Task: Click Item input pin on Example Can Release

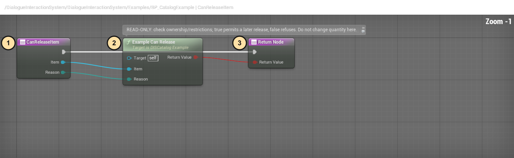Action: pos(129,69)
